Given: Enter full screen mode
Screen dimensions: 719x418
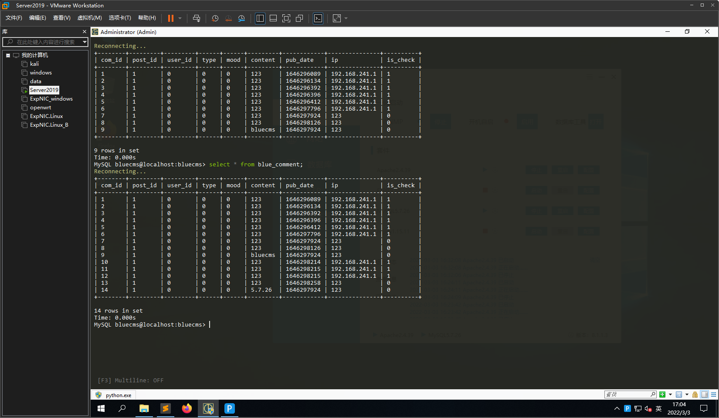Looking at the screenshot, I should (286, 18).
